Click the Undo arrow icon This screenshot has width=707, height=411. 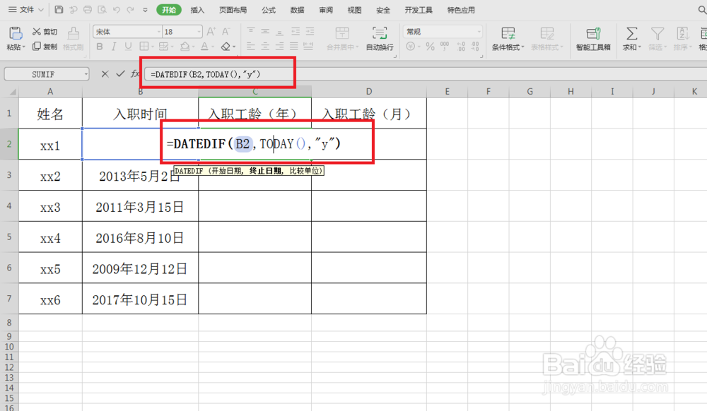pyautogui.click(x=117, y=9)
